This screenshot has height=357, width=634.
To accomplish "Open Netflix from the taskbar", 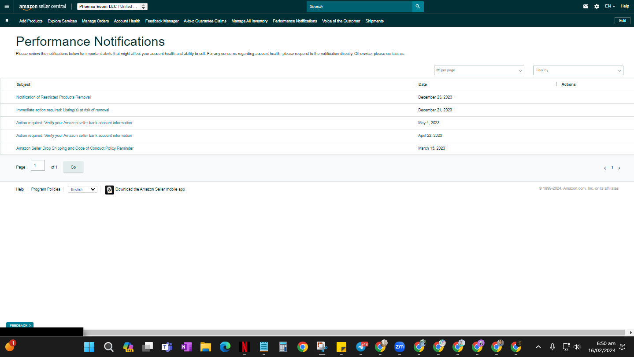I will (x=245, y=347).
